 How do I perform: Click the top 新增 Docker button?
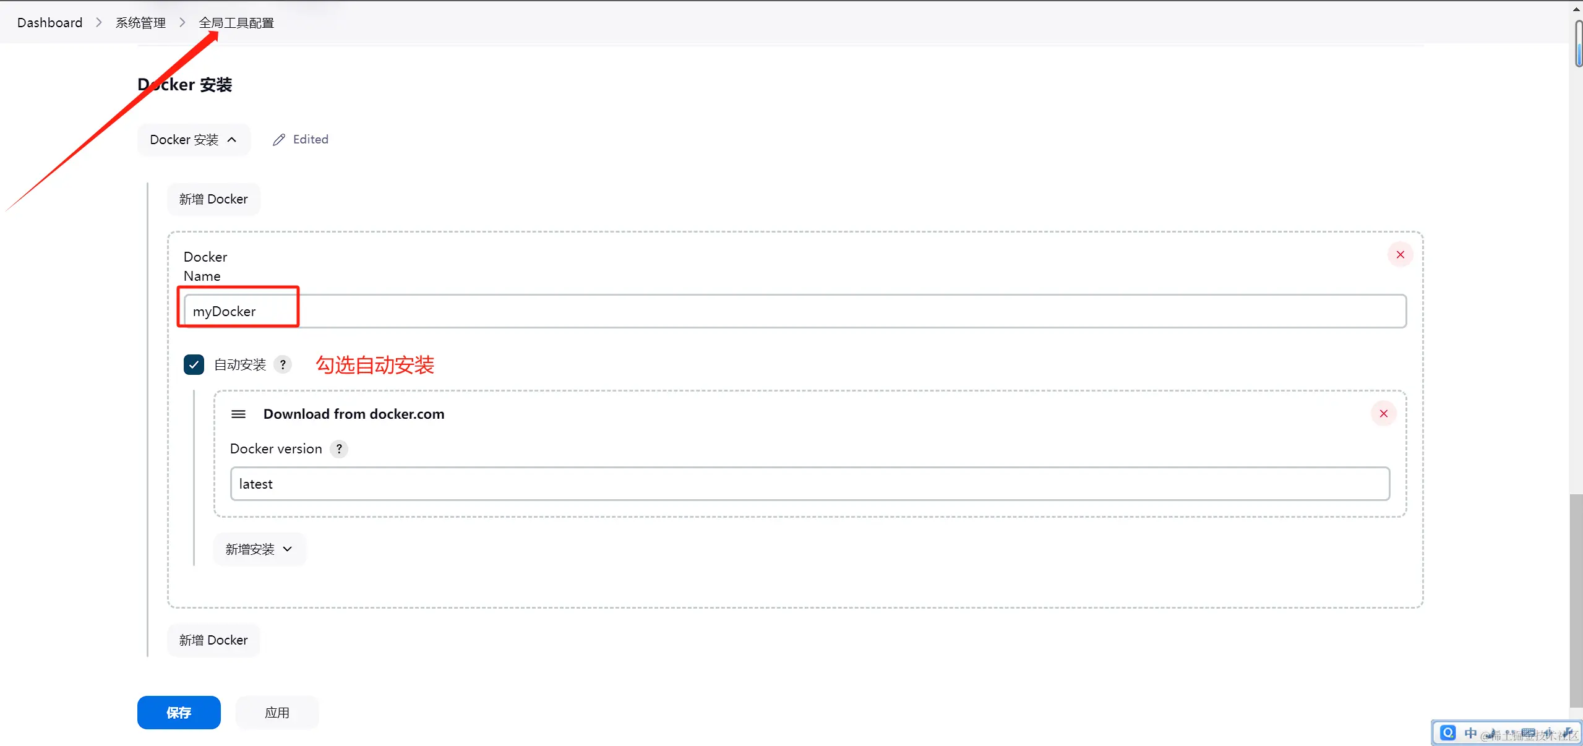[213, 199]
